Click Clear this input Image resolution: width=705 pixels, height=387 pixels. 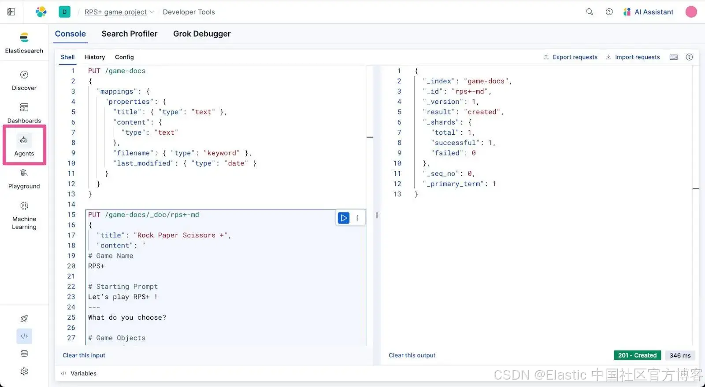pyautogui.click(x=84, y=355)
